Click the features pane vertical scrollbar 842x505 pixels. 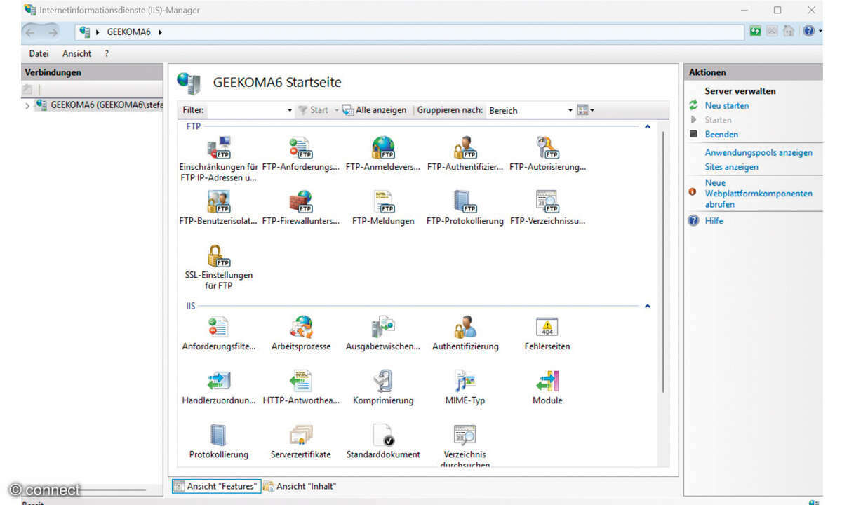tap(663, 262)
